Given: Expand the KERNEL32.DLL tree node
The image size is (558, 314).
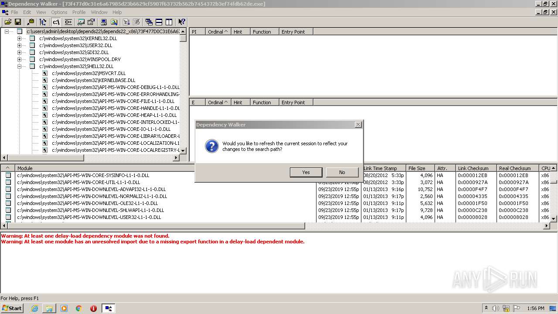Looking at the screenshot, I should (x=20, y=38).
